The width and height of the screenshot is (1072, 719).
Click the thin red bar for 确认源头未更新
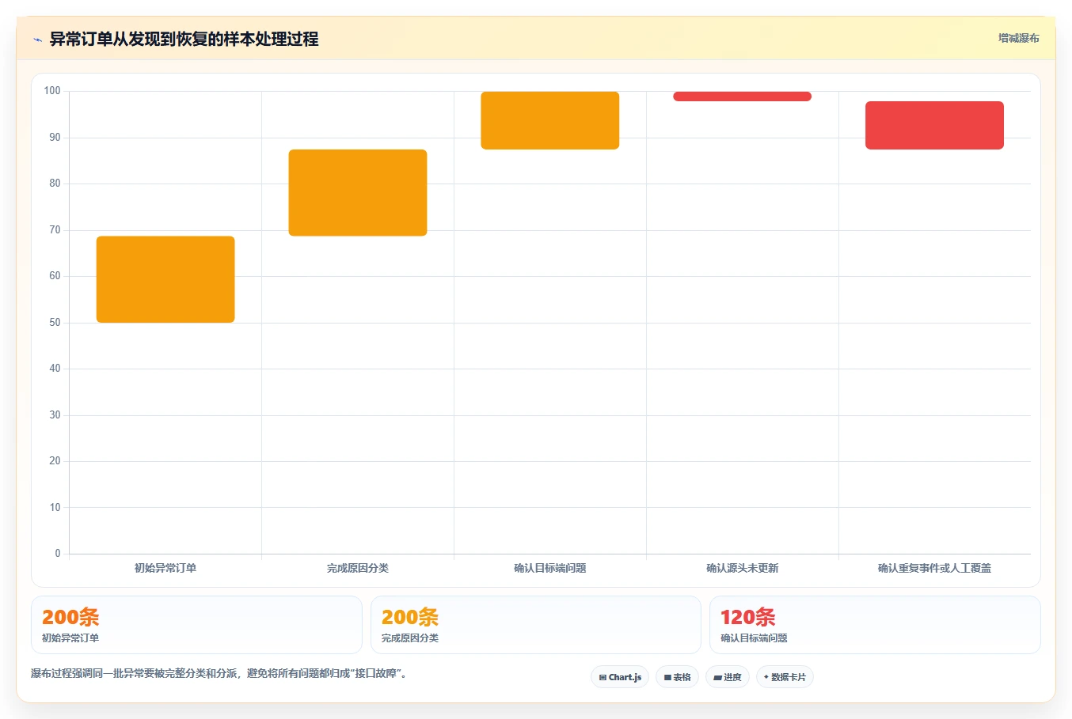tap(743, 96)
